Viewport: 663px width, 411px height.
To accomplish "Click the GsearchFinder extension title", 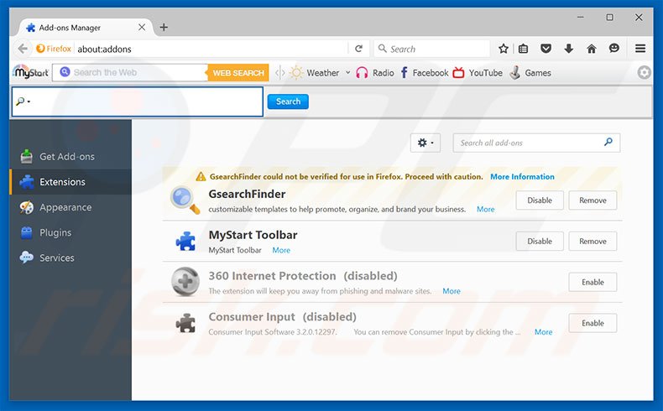I will 247,194.
